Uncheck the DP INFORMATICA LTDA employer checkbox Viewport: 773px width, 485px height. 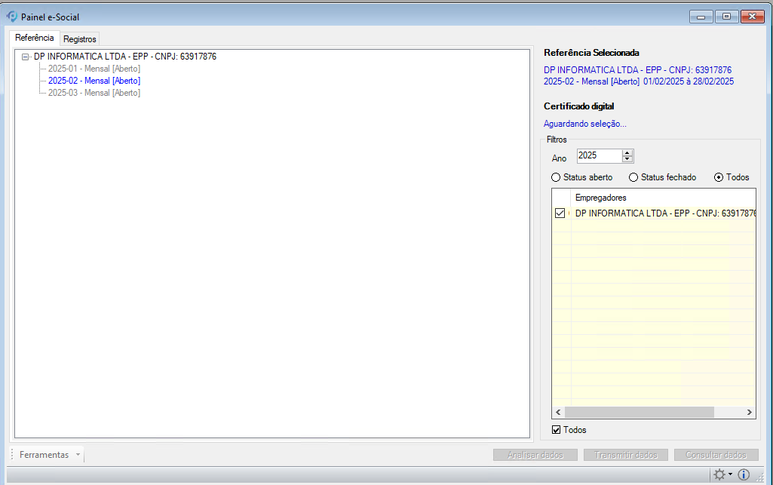click(x=560, y=213)
